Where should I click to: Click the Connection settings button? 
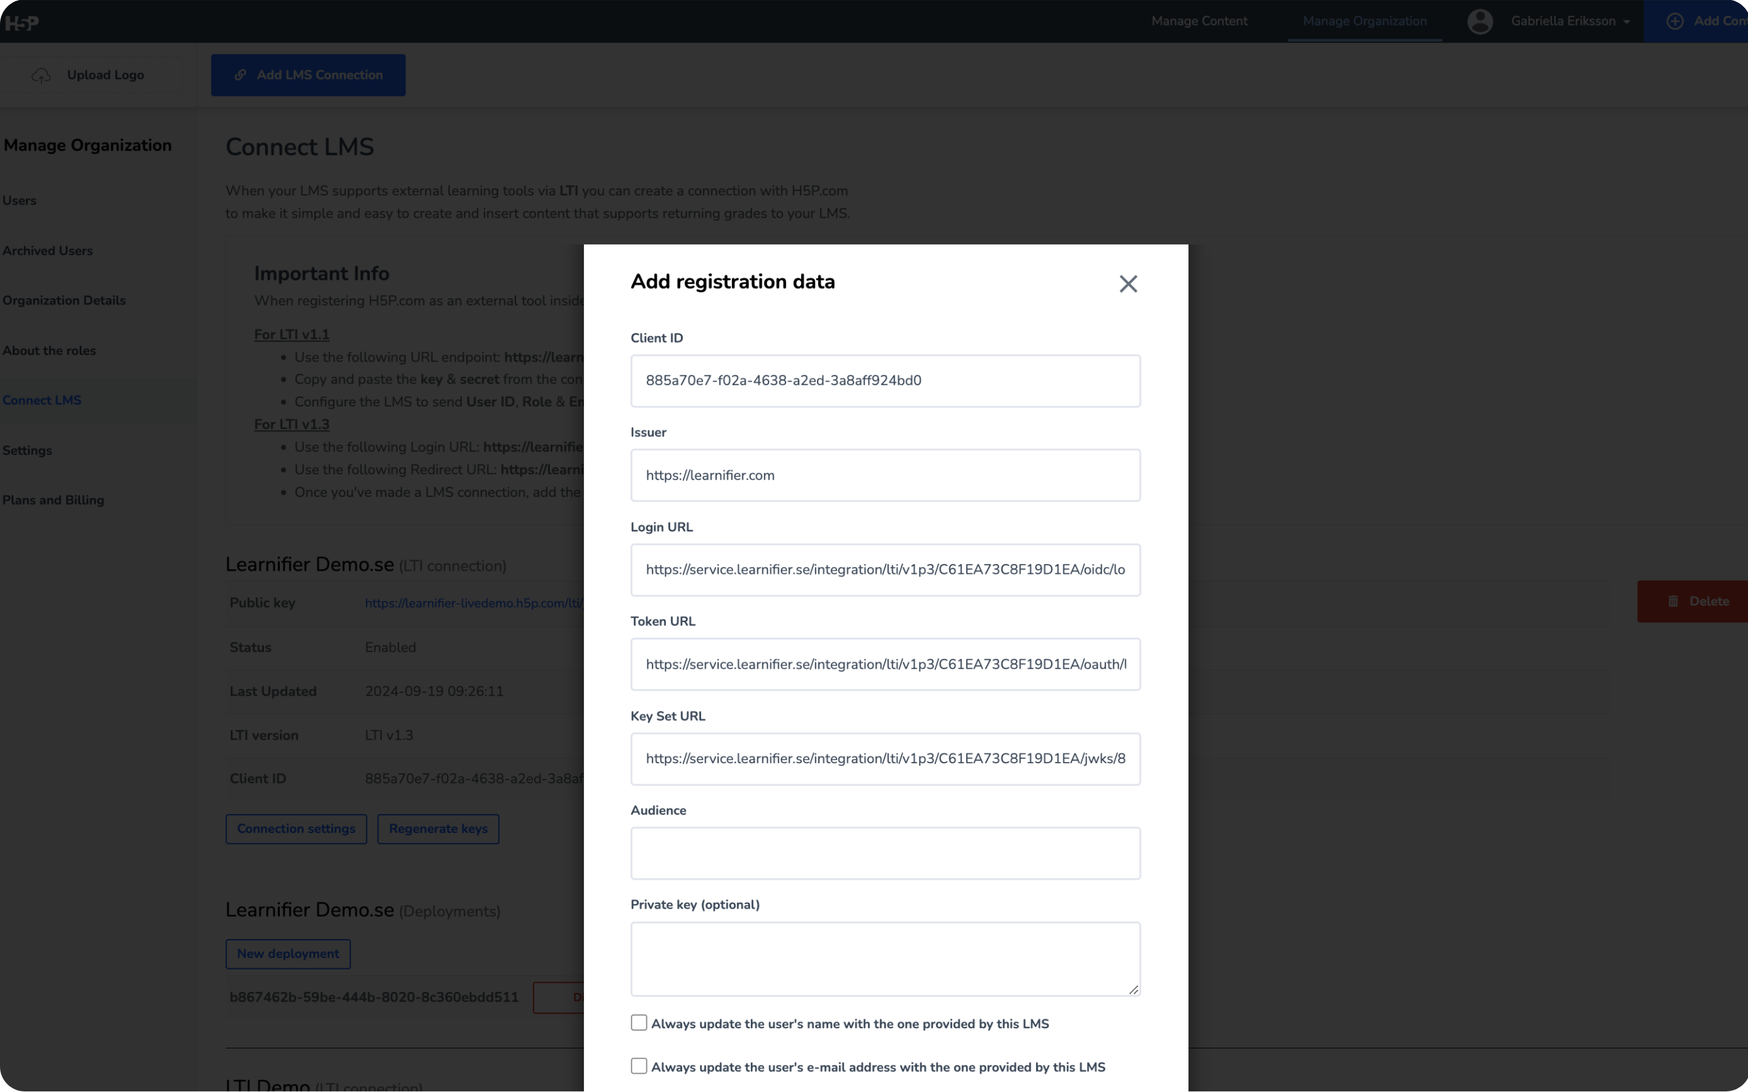tap(296, 828)
